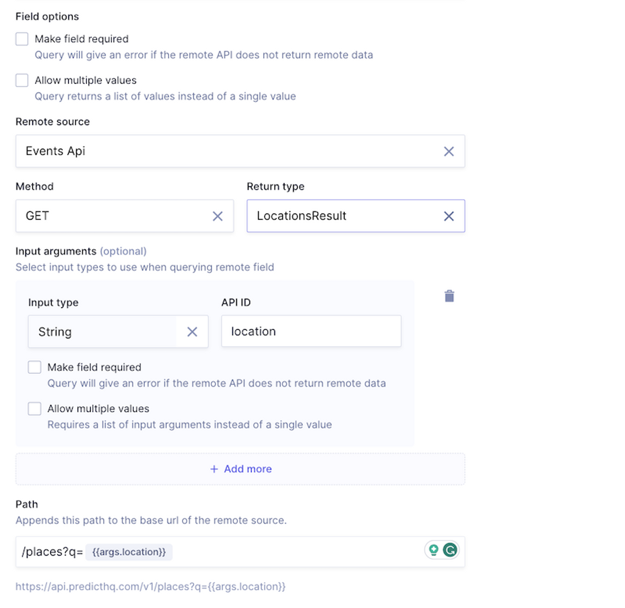Toggle top Allow multiple values checkbox
625x608 pixels.
[x=22, y=80]
